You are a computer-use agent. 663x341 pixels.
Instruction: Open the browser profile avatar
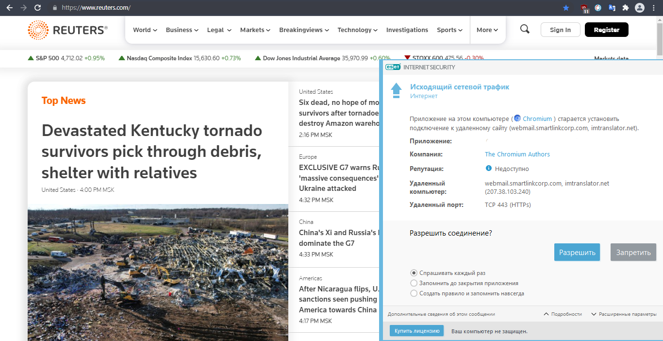click(640, 8)
